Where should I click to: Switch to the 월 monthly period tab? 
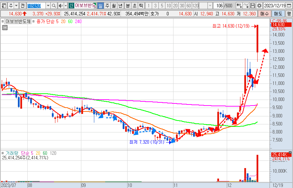point(114,6)
